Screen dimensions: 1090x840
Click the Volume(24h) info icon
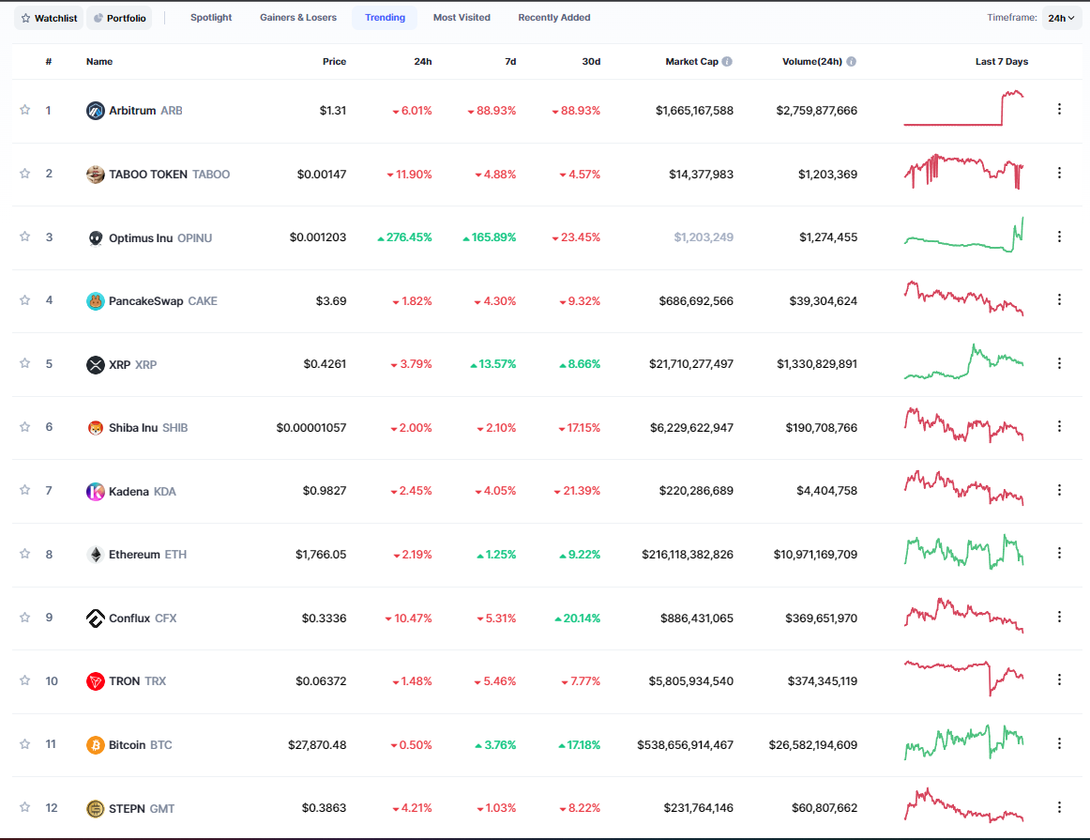pyautogui.click(x=851, y=62)
